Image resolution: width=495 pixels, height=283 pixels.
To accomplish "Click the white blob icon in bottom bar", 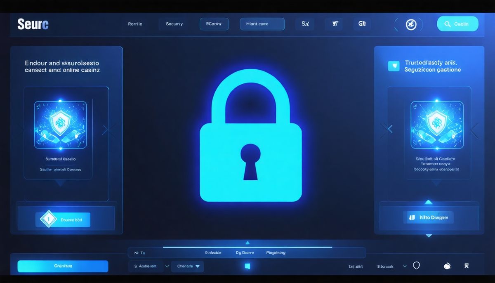I will point(447,266).
